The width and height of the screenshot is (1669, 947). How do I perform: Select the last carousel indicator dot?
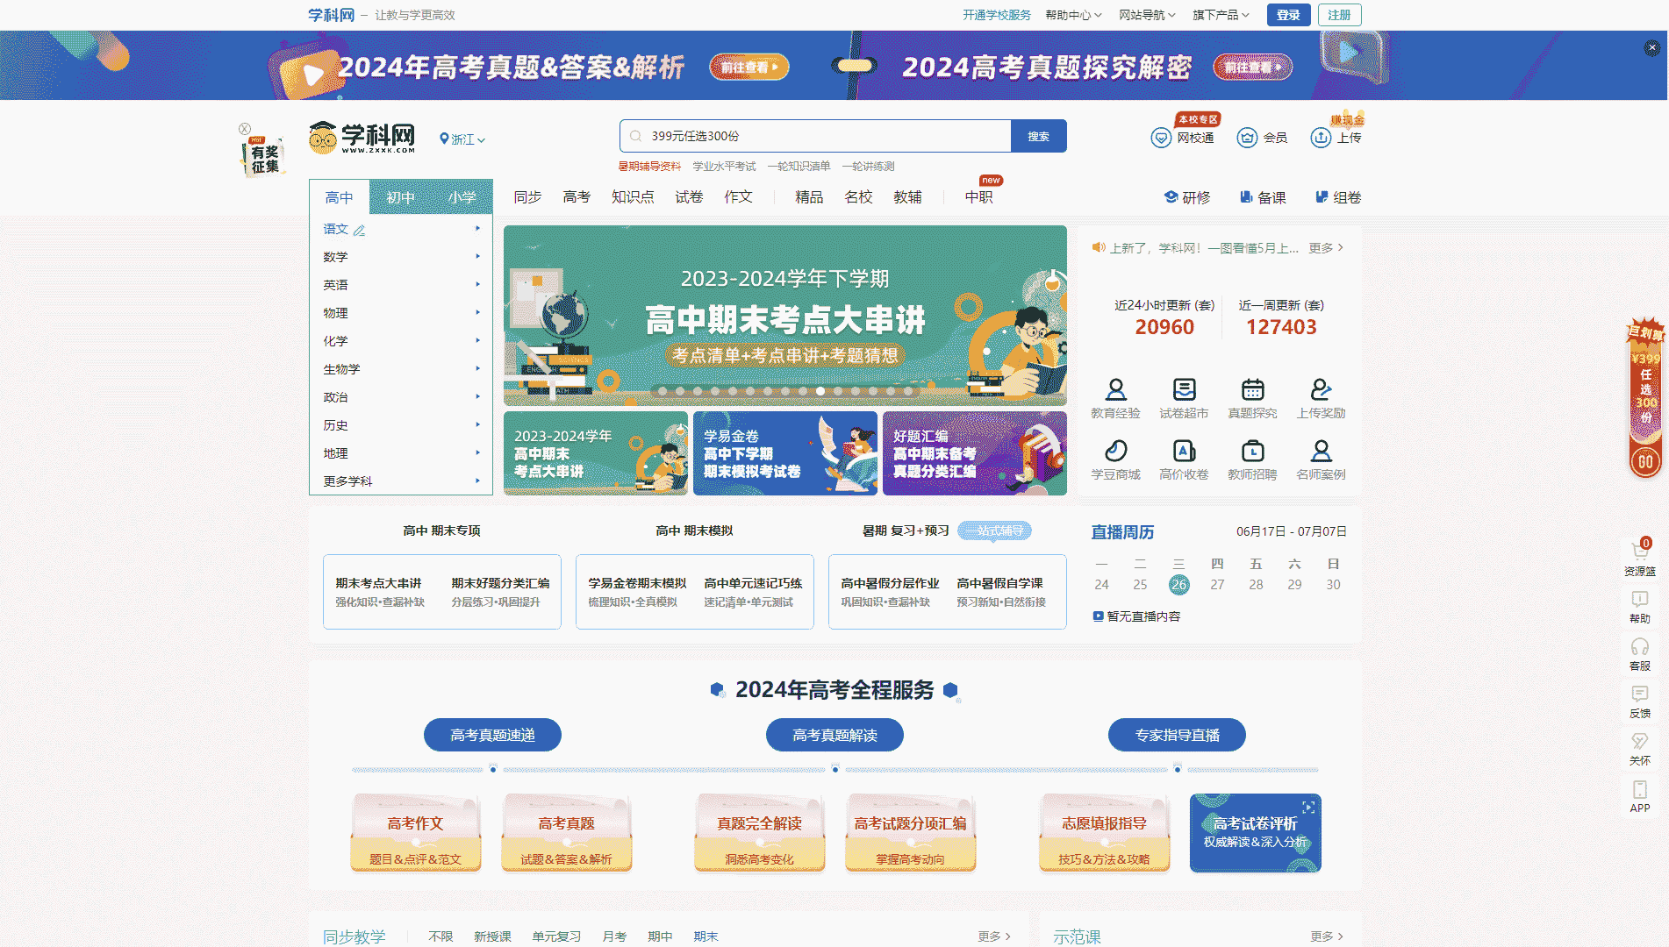[908, 391]
